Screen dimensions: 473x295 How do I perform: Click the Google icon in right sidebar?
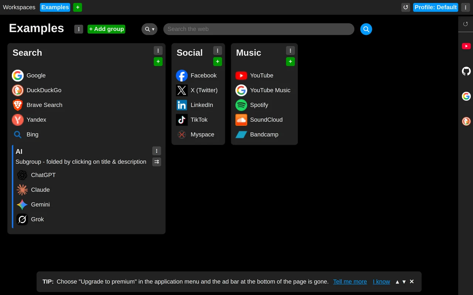(x=466, y=96)
